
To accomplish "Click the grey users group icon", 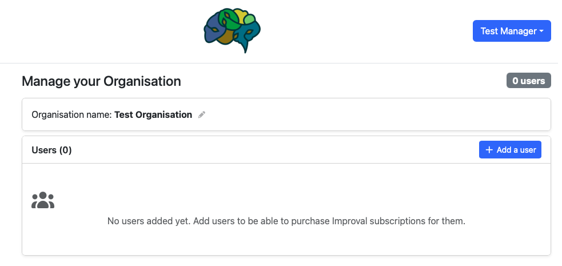I will tap(43, 200).
